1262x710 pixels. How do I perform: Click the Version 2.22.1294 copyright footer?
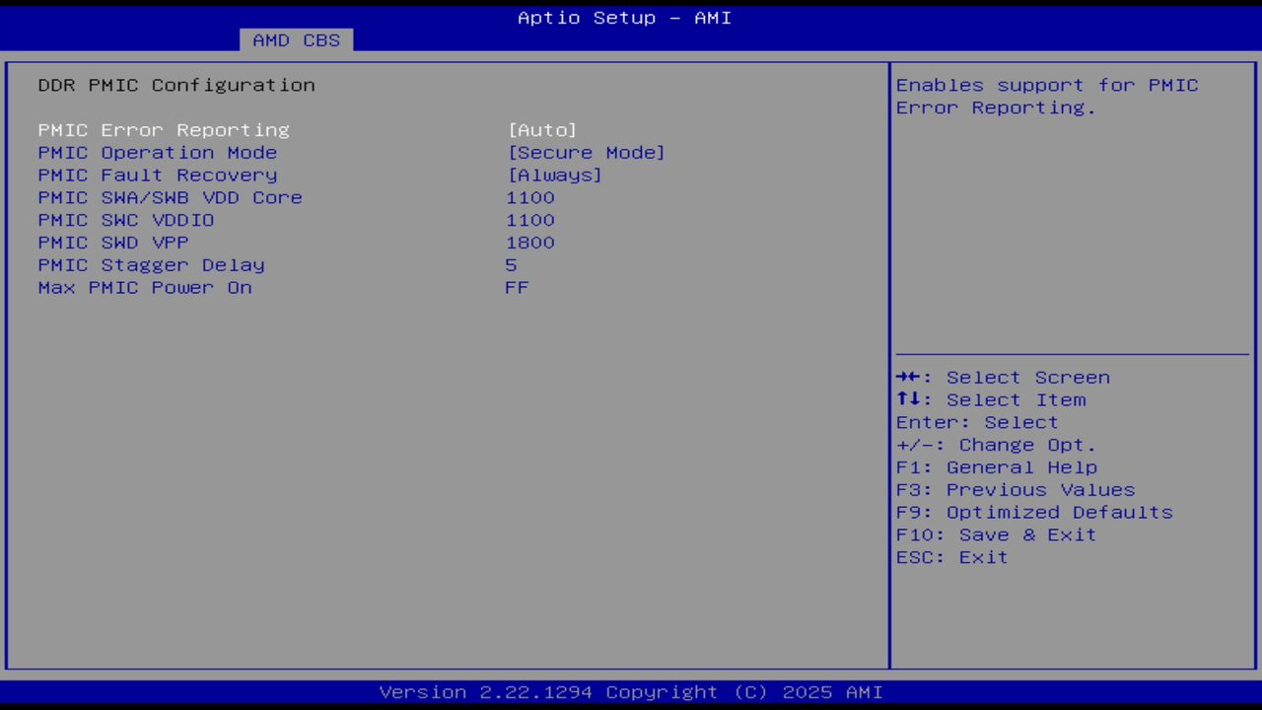631,692
